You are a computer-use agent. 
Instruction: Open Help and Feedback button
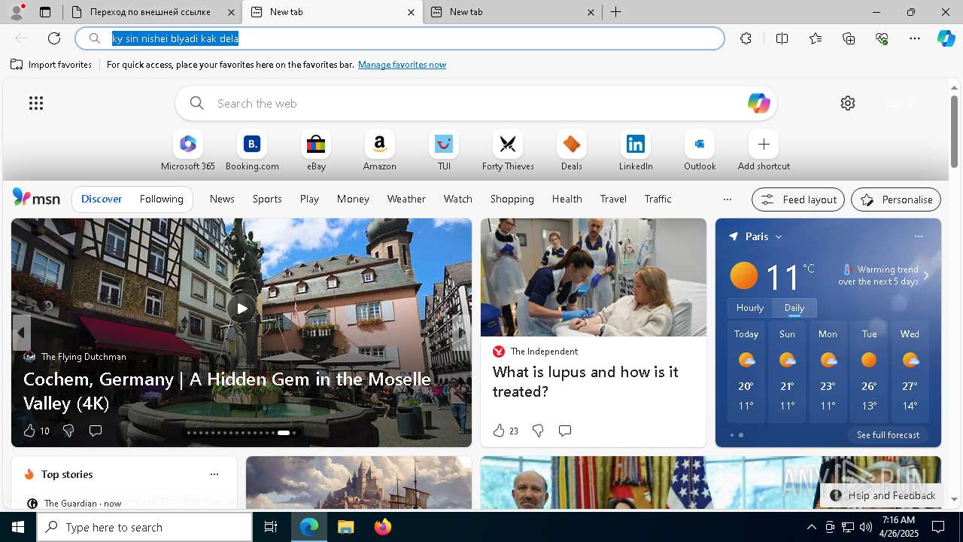883,495
